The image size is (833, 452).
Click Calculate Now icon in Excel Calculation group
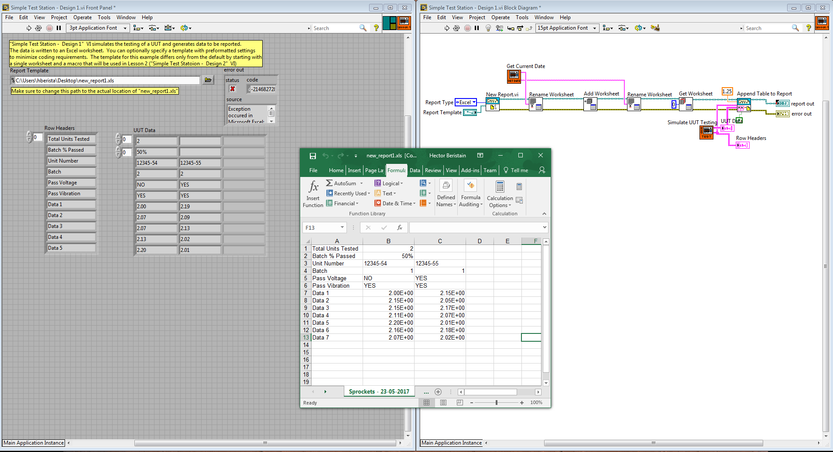[519, 187]
